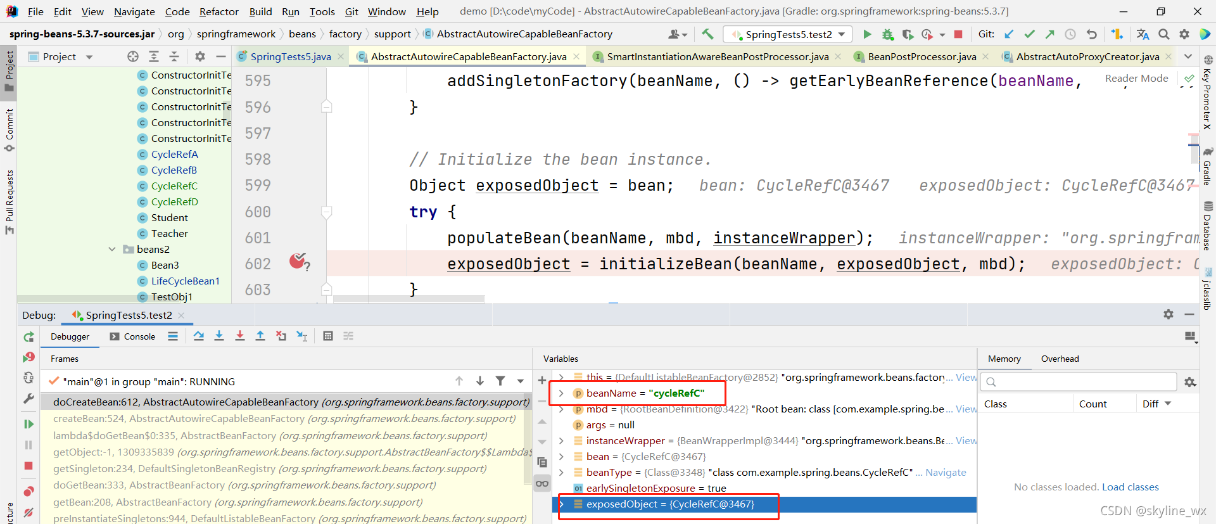Expand the instanceWrapper variable node
This screenshot has height=524, width=1216.
[561, 440]
